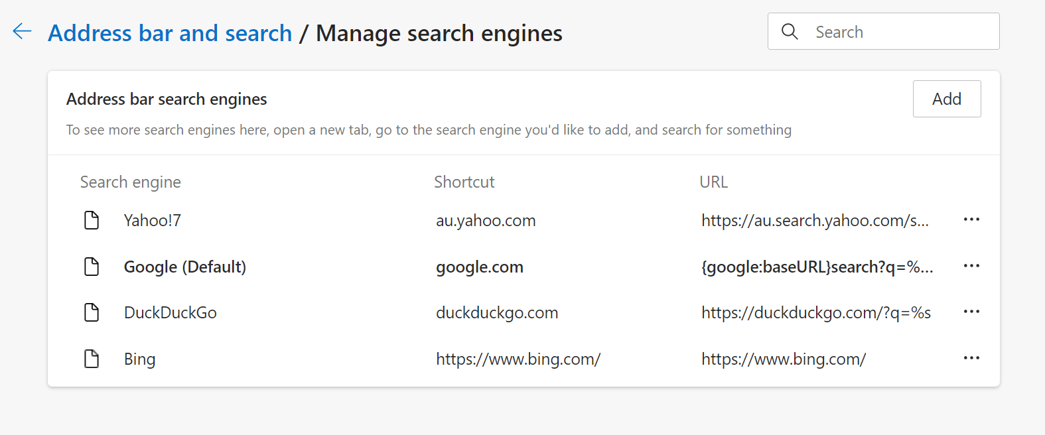
Task: Click the magnifier icon in search box
Action: click(790, 31)
